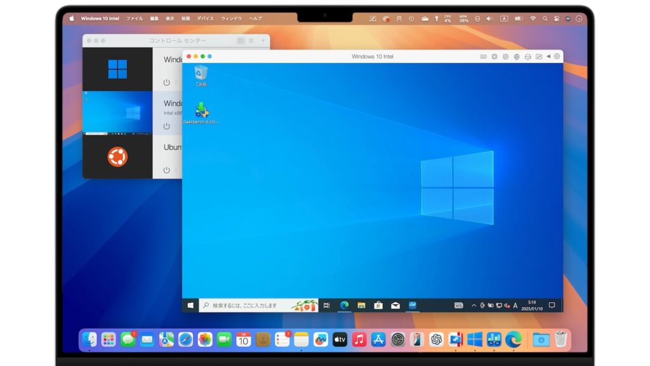The image size is (650, 366).
Task: Open the Windows clock showing 5:19
Action: pyautogui.click(x=532, y=306)
